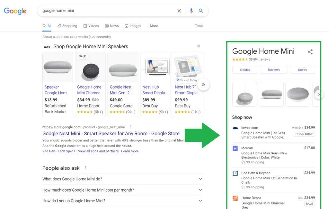Image resolution: width=329 pixels, height=209 pixels.
Task: Clear the search box with X
Action: click(x=179, y=11)
